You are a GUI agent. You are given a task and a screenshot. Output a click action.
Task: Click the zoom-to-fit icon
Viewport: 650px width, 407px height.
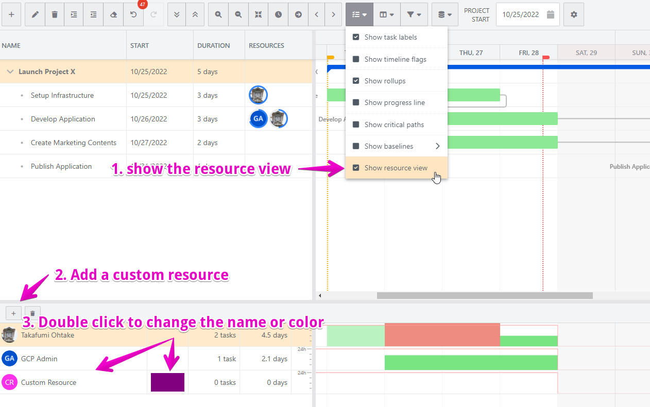point(258,14)
